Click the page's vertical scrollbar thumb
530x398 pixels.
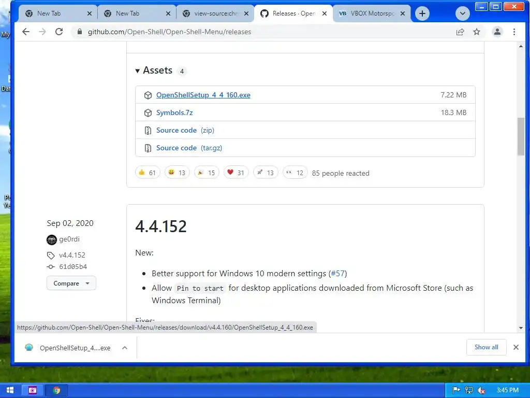(521, 136)
